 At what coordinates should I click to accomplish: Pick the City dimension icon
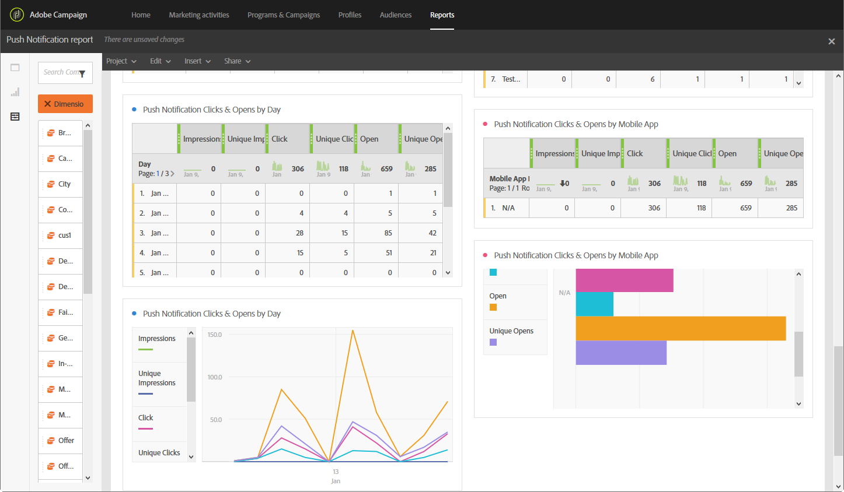(51, 184)
